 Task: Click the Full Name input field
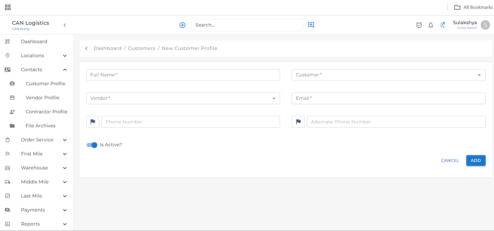[x=183, y=75]
